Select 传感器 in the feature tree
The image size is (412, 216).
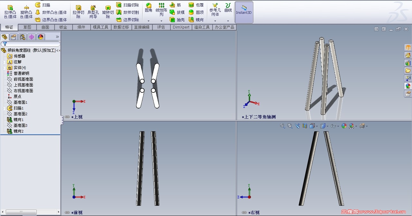point(16,56)
